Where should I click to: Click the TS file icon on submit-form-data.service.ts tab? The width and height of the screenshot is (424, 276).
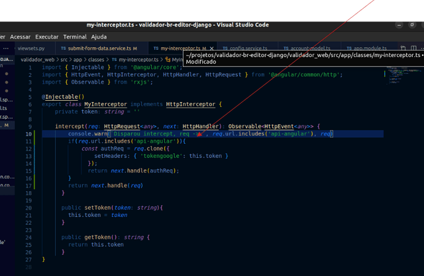(63, 49)
